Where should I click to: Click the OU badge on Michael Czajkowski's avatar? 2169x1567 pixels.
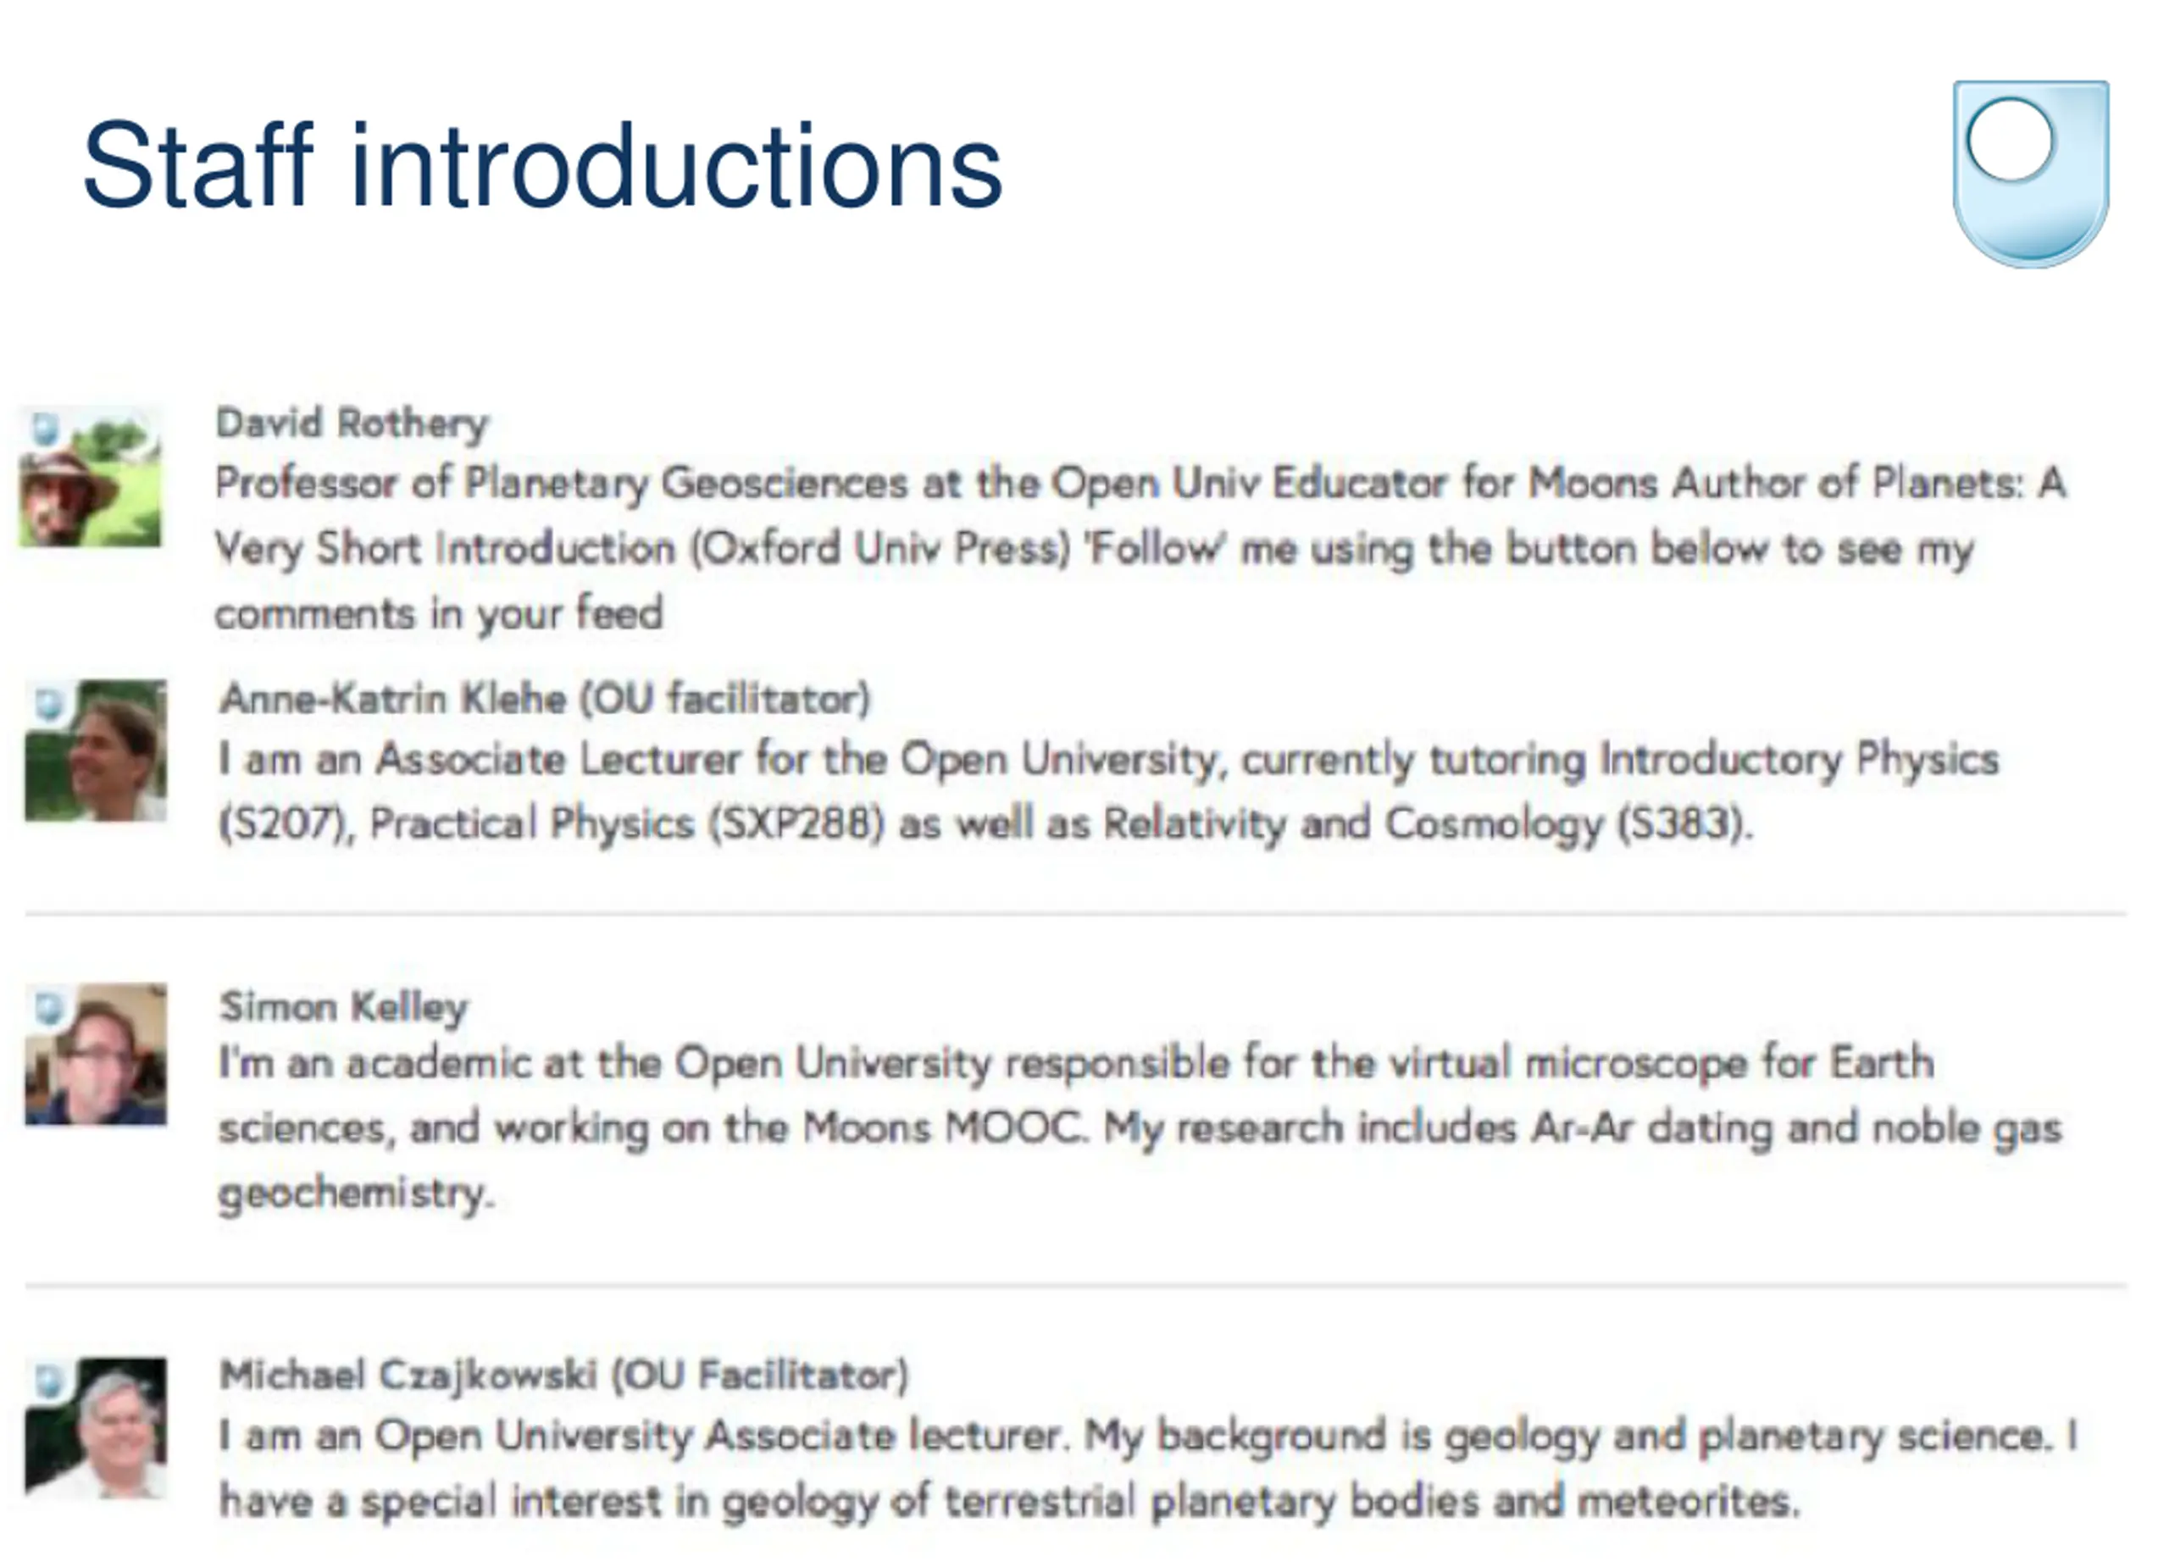49,1381
